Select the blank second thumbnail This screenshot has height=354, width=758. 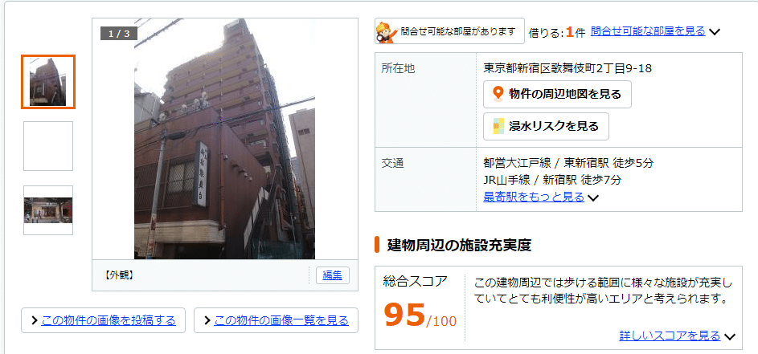[48, 146]
